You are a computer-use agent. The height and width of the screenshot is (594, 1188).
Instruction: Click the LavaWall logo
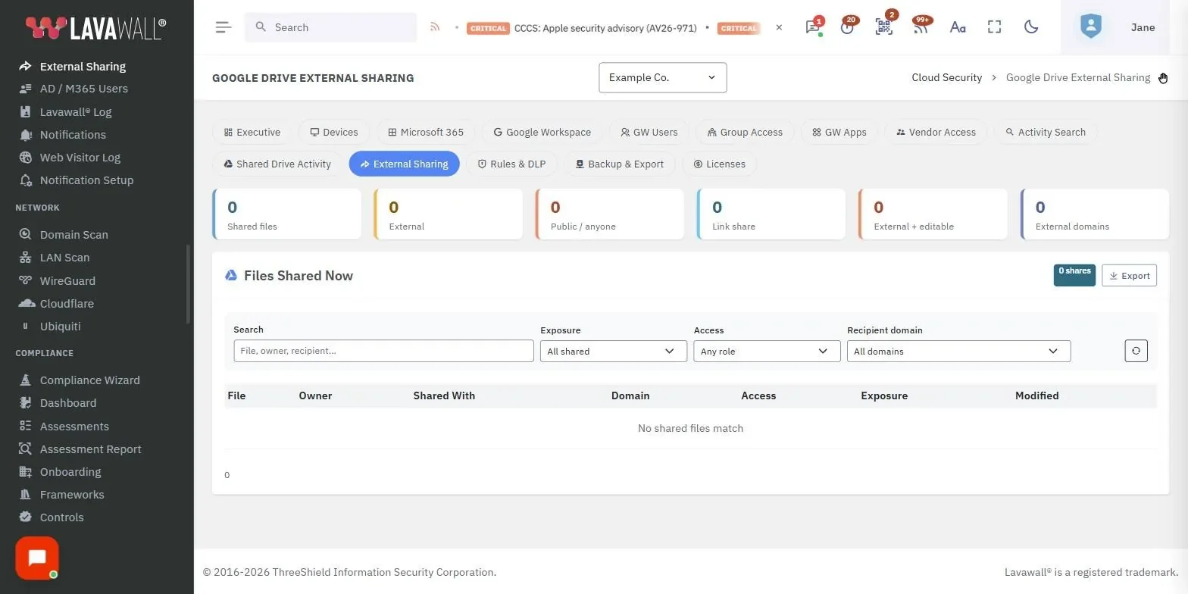click(x=95, y=27)
